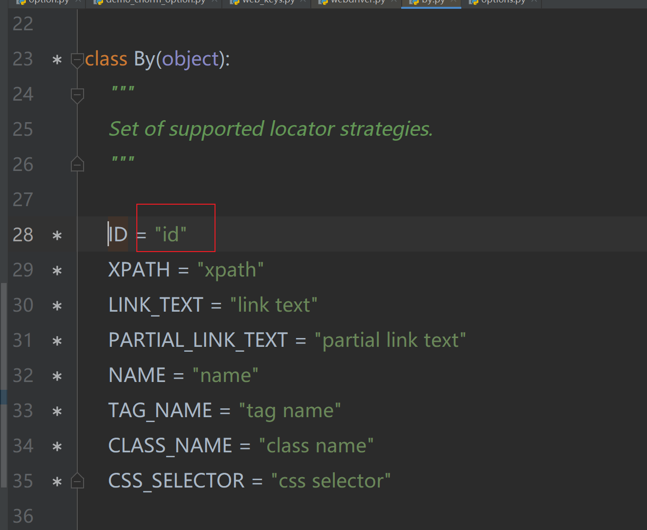Click the "class name" string value
Viewport: 647px width, 530px height.
(316, 445)
